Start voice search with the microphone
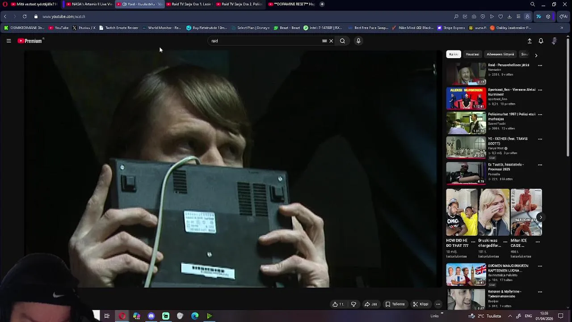This screenshot has height=322, width=572. pos(358,41)
